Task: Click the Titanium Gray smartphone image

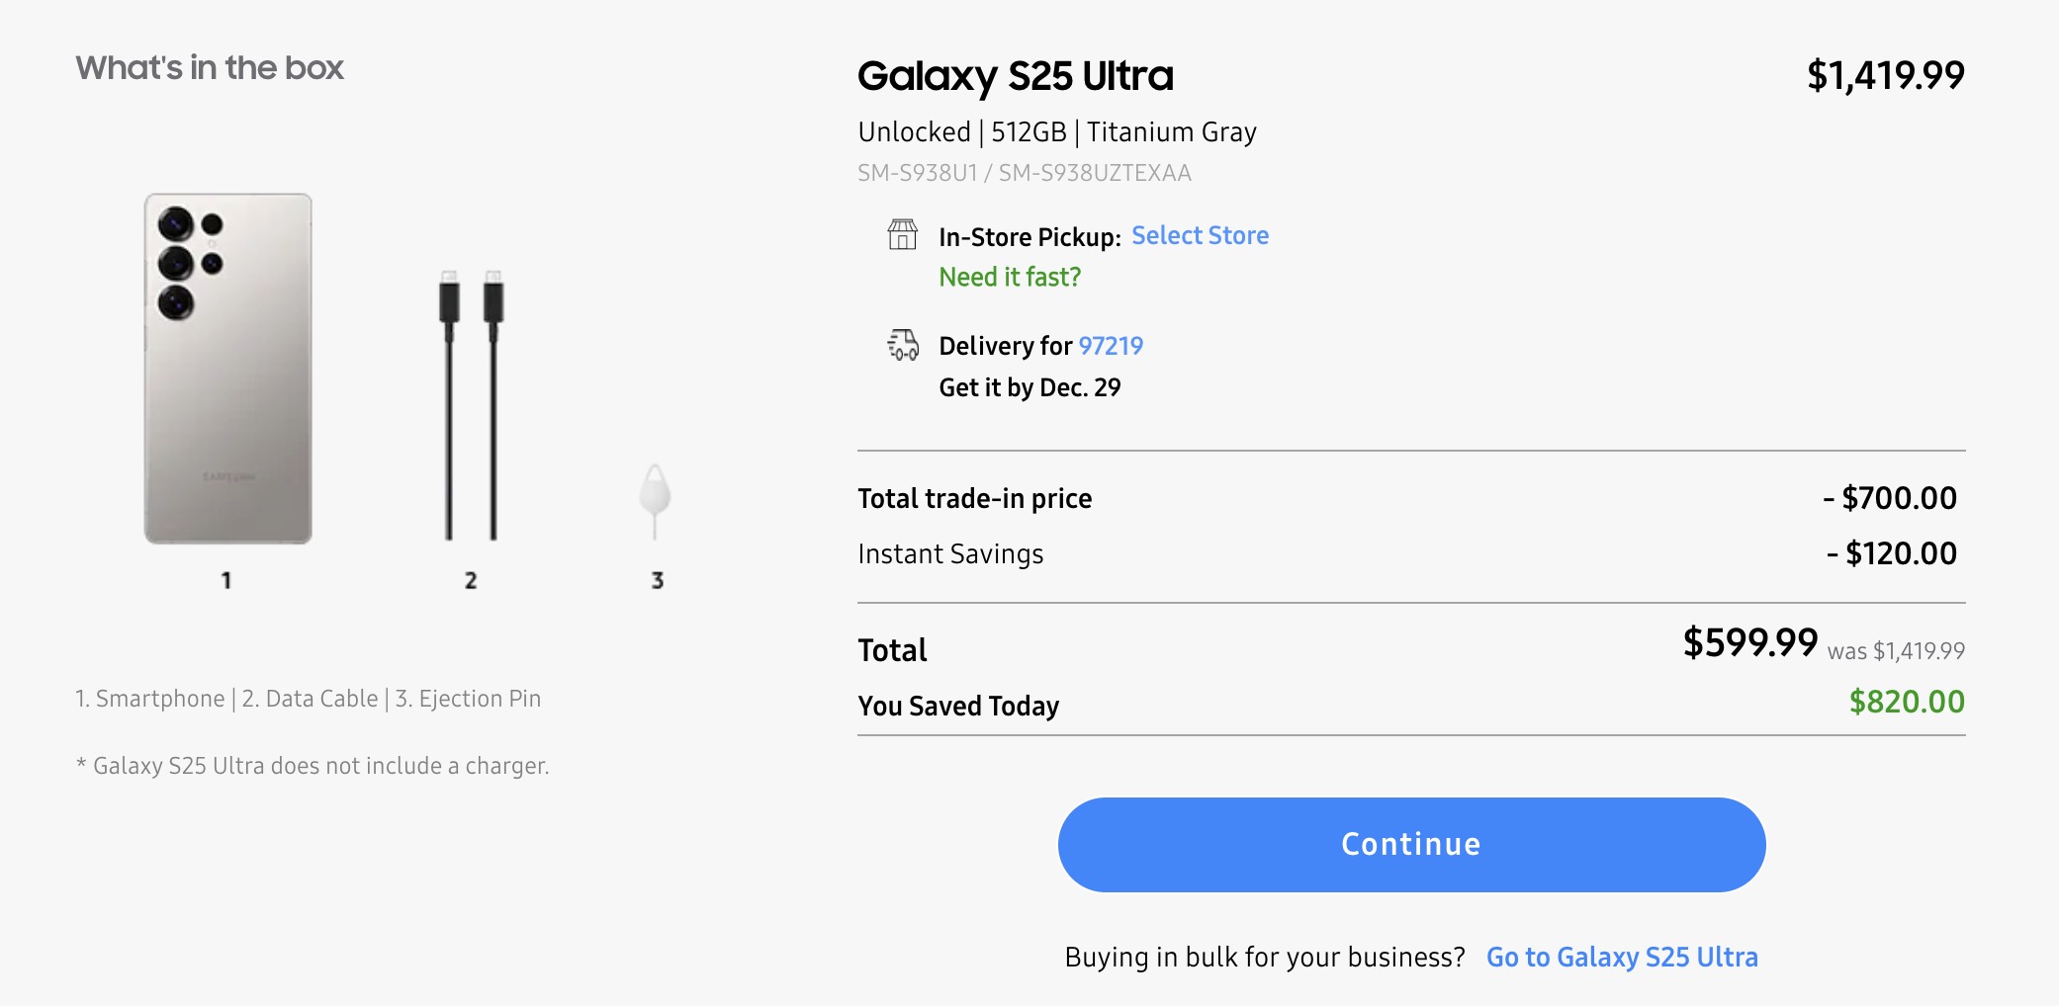Action: [x=228, y=369]
